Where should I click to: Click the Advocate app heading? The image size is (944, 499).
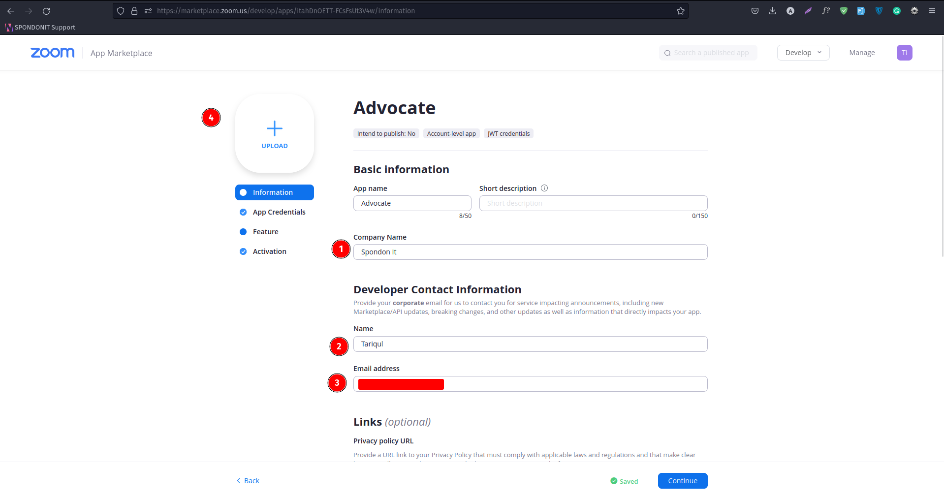[x=394, y=108]
